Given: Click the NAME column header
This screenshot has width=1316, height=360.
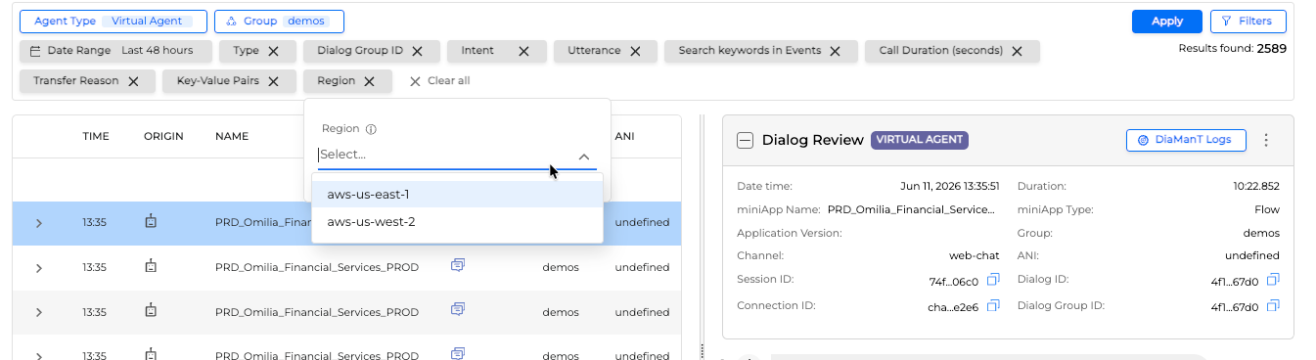Looking at the screenshot, I should pos(232,136).
